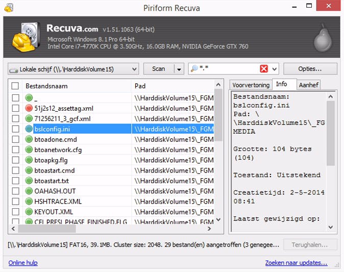Click status dot for bslconfig.ini
Image resolution: width=344 pixels, height=272 pixels.
click(29, 129)
